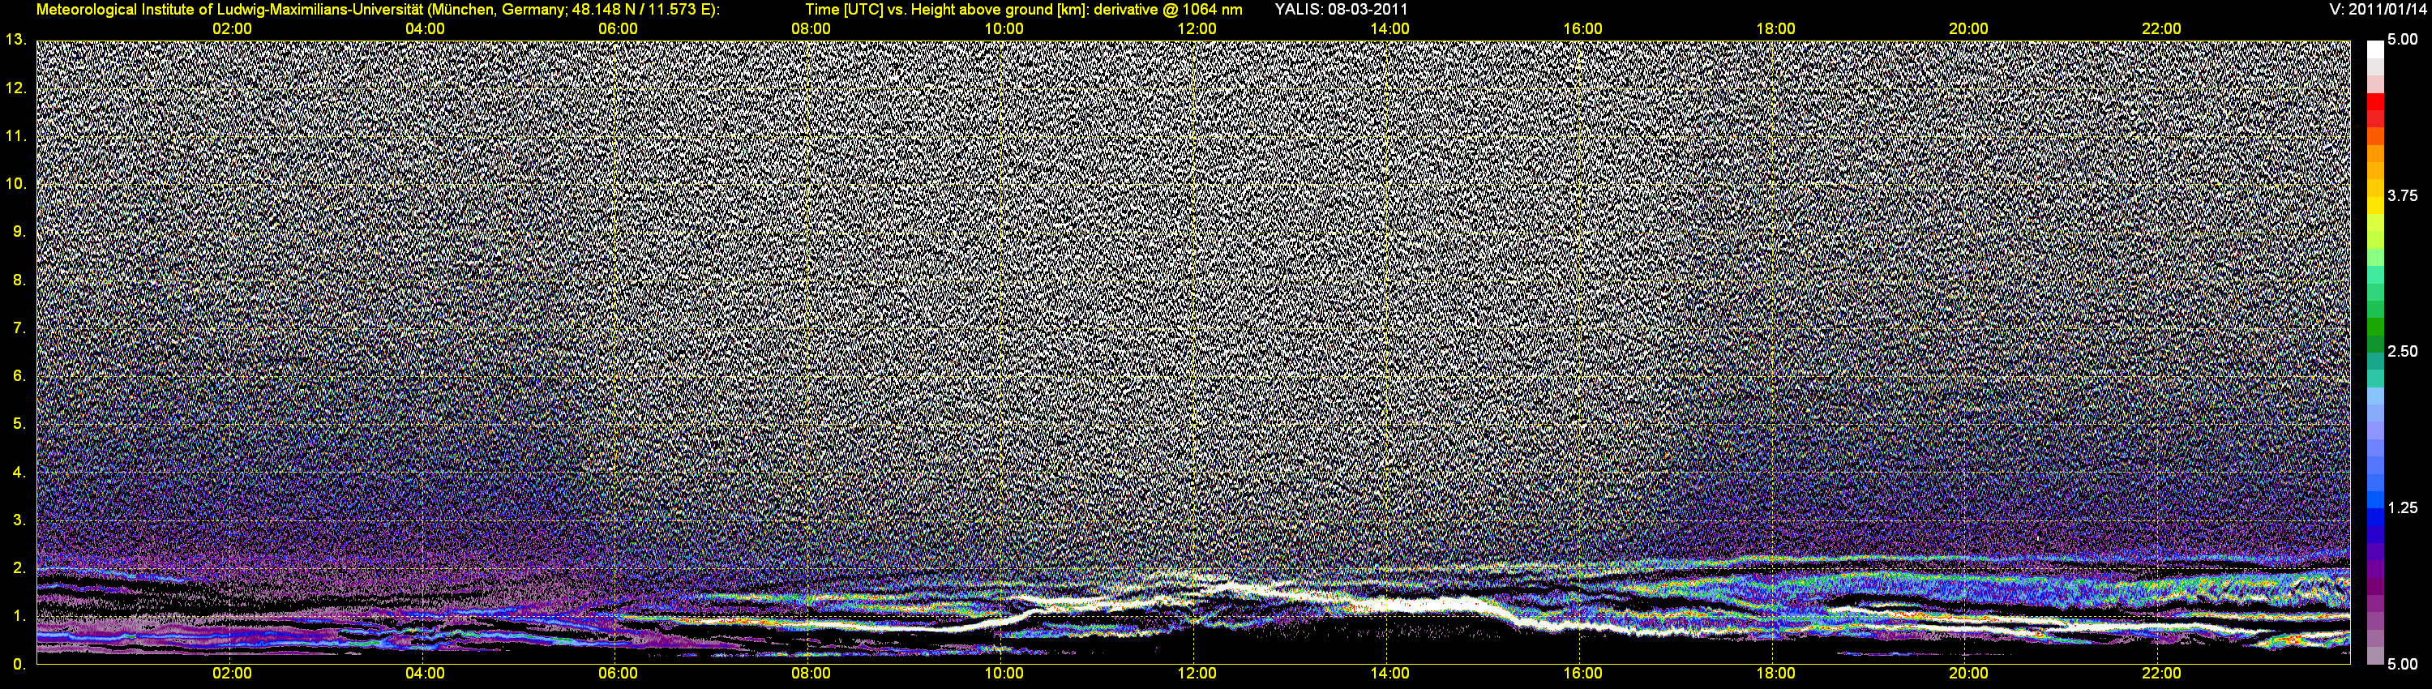
Task: Click the 02:00 label on the bottom time axis
Action: 231,674
